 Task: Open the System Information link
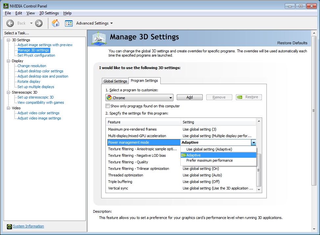click(28, 226)
